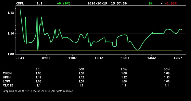
Task: Click the red -1.32% value
Action: 171,3
